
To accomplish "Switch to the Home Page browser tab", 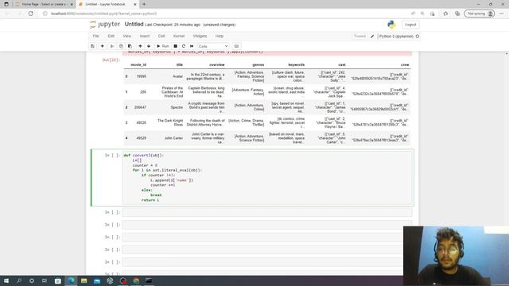I will [x=44, y=4].
